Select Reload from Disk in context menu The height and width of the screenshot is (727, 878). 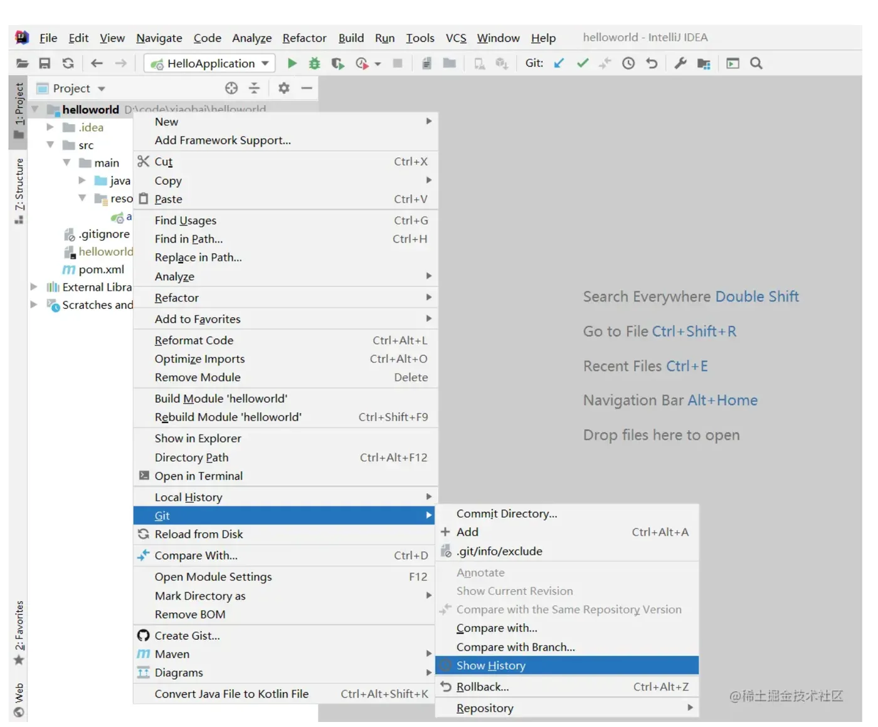pyautogui.click(x=285, y=535)
